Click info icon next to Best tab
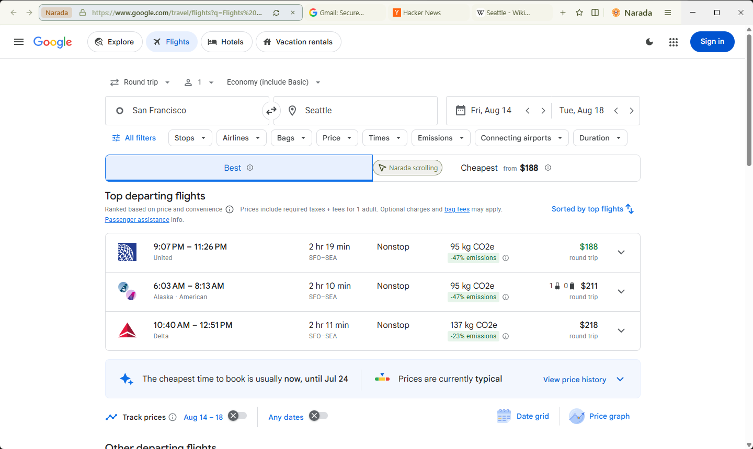The image size is (753, 449). click(x=250, y=168)
